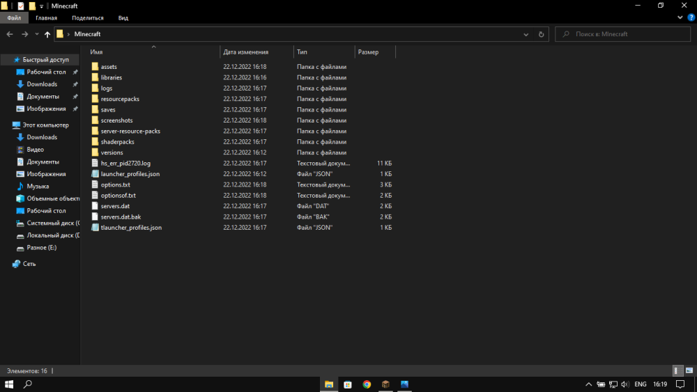Open Быстрый доступ in navigation pane
This screenshot has width=697, height=392.
point(46,59)
